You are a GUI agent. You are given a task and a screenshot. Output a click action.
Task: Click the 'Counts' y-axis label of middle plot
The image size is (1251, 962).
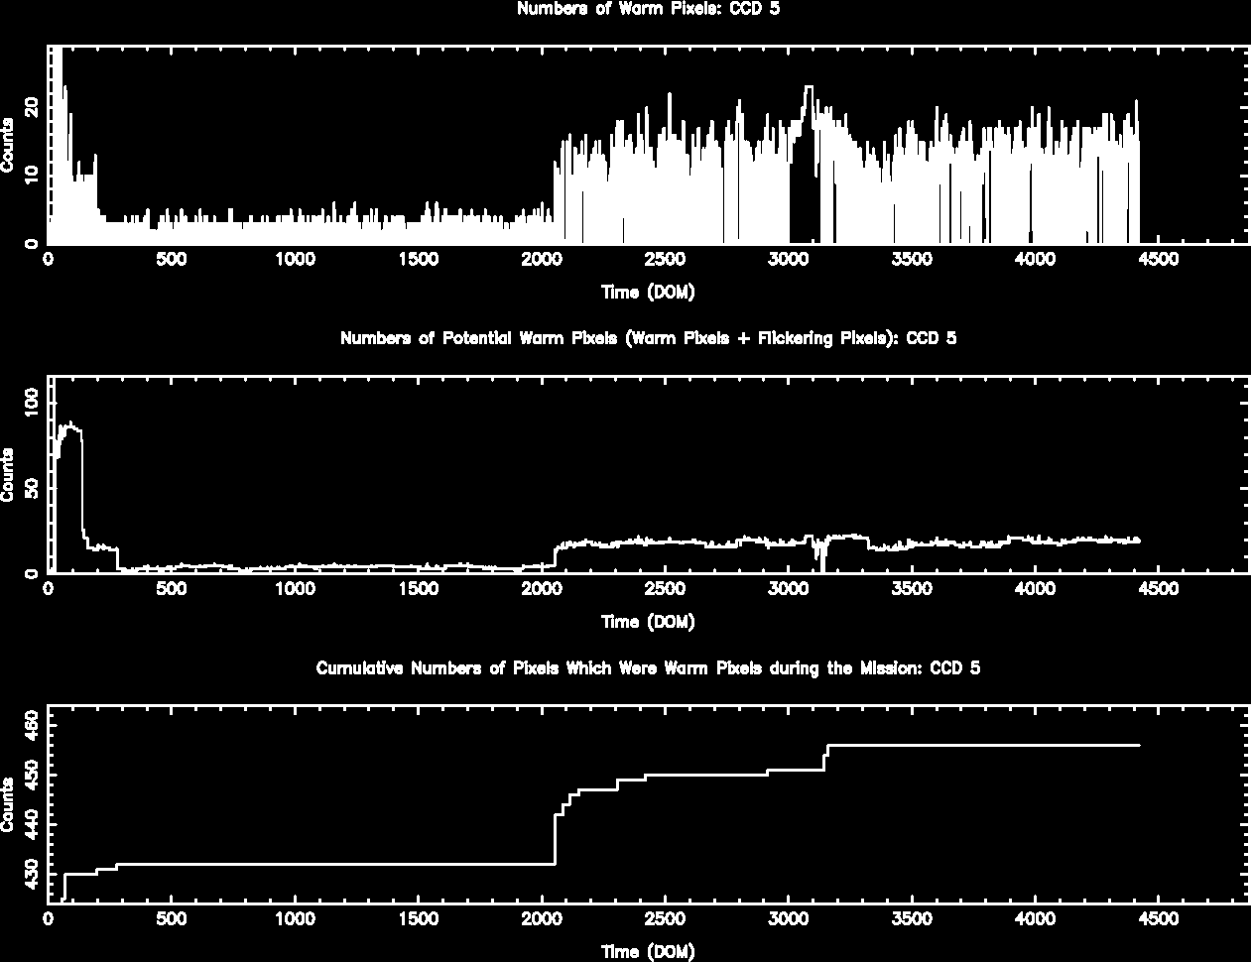9,474
